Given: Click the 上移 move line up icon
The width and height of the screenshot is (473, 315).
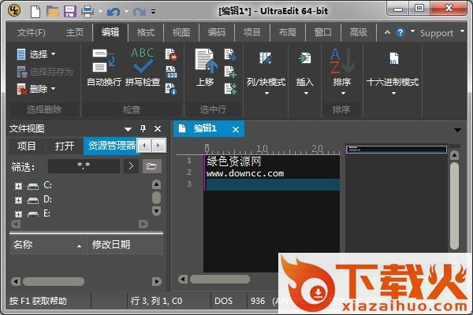Looking at the screenshot, I should pos(205,68).
